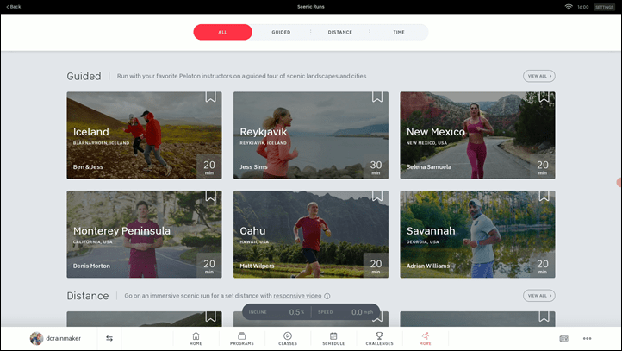Bookmark the Iceland run
622x351 pixels.
point(211,97)
